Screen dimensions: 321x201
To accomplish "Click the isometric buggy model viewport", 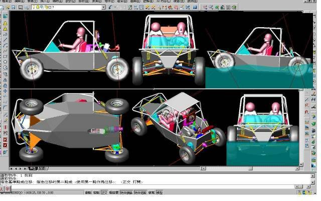I will [x=179, y=127].
